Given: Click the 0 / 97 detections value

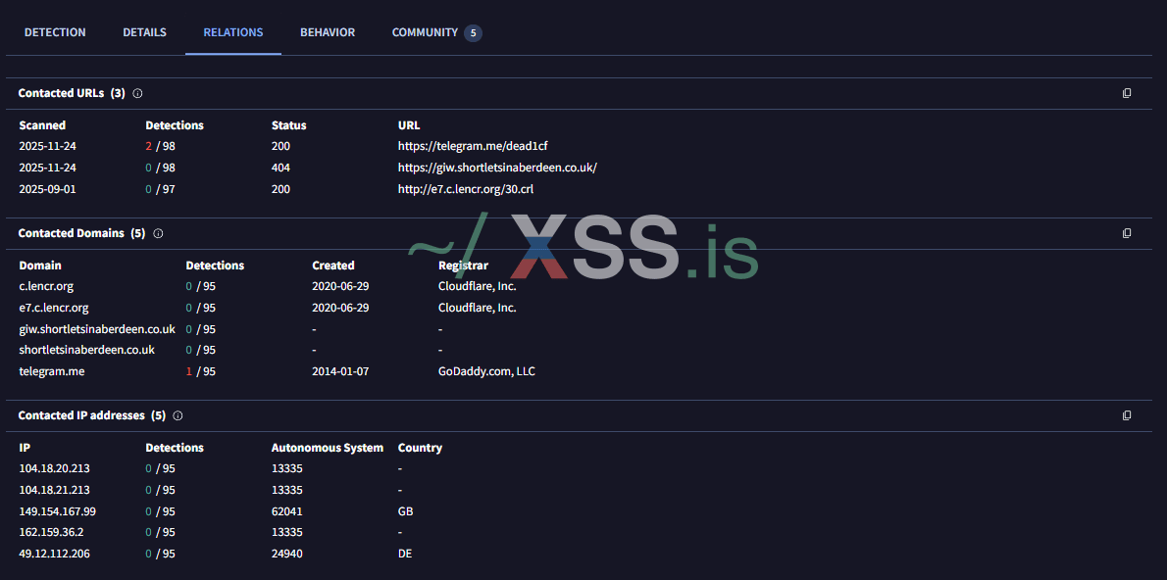Looking at the screenshot, I should click(160, 190).
